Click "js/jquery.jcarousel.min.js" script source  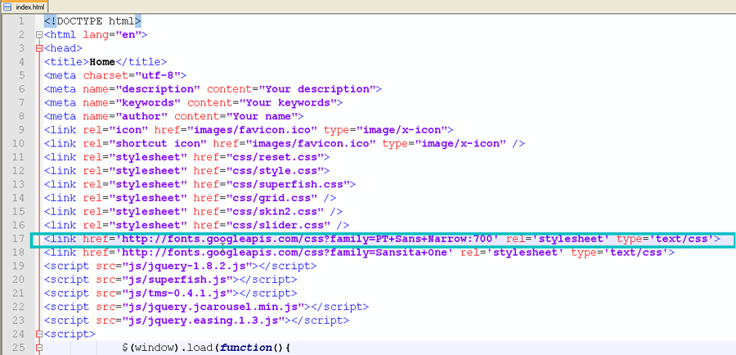tap(213, 307)
